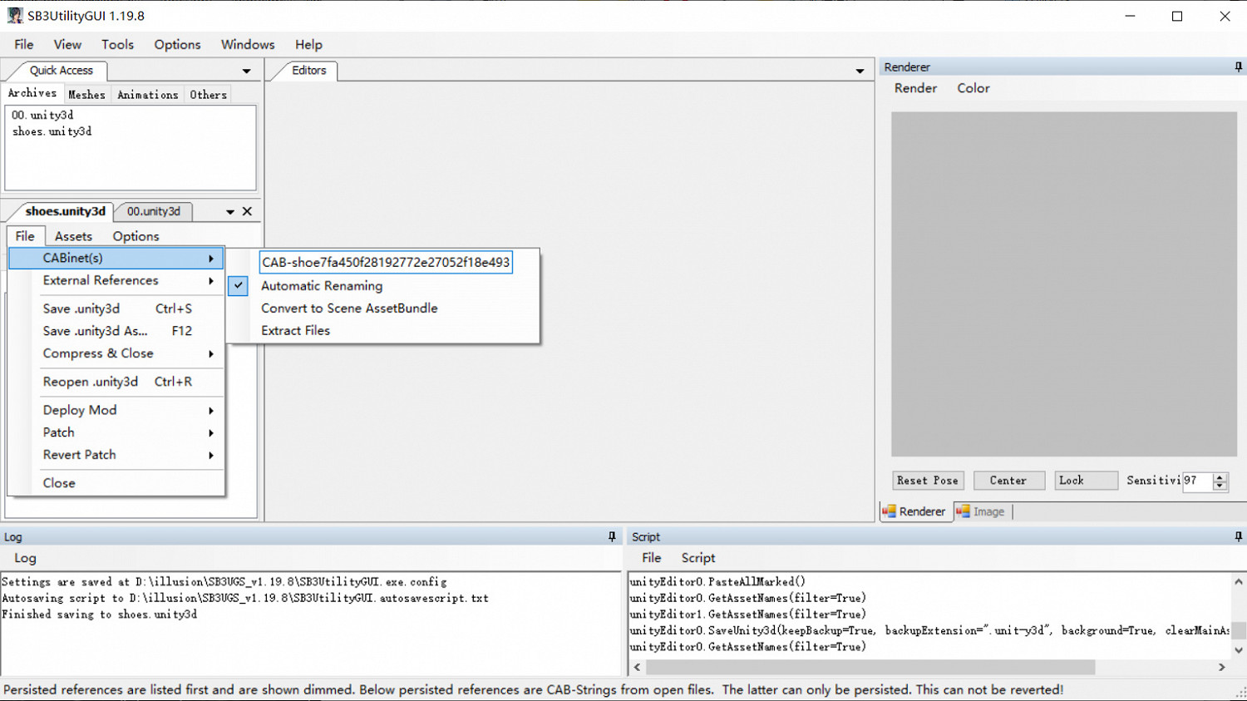The height and width of the screenshot is (701, 1247).
Task: Close the shoes.unity3d editor tab panel
Action: (247, 211)
